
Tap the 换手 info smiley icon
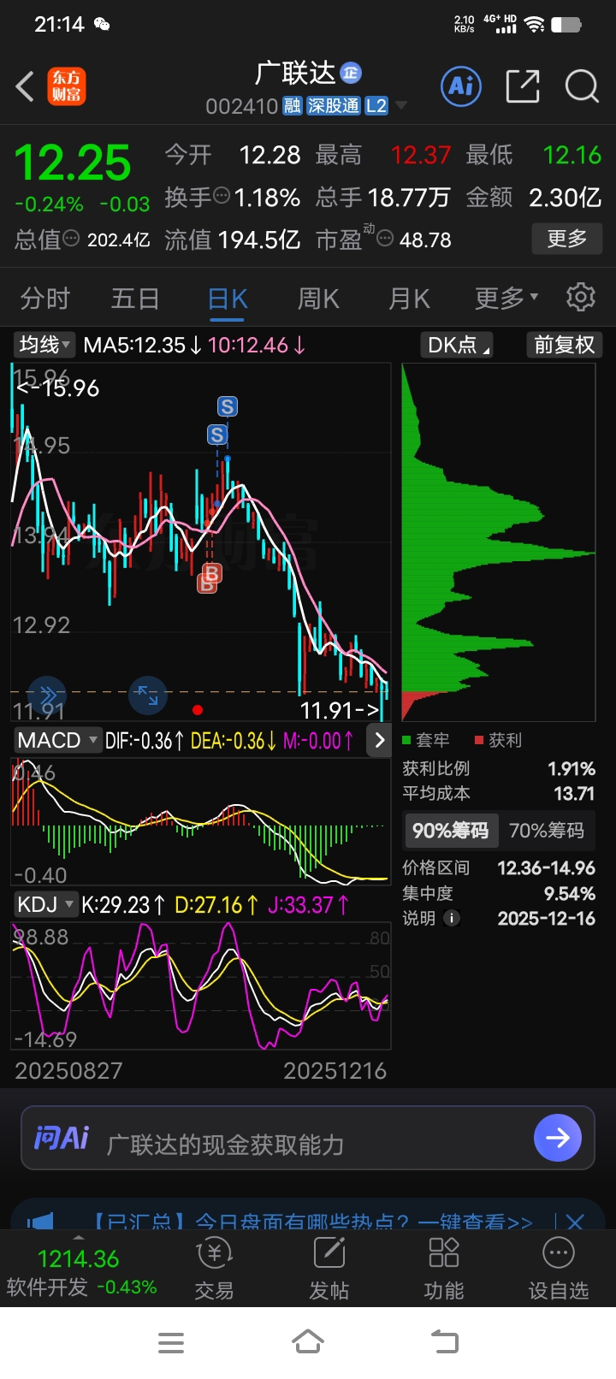[222, 196]
